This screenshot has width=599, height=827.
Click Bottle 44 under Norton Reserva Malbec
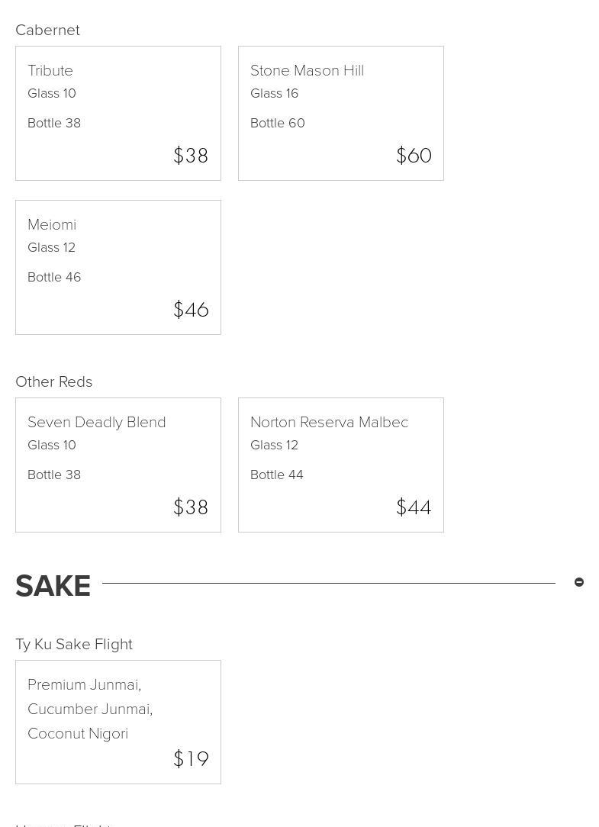point(276,475)
